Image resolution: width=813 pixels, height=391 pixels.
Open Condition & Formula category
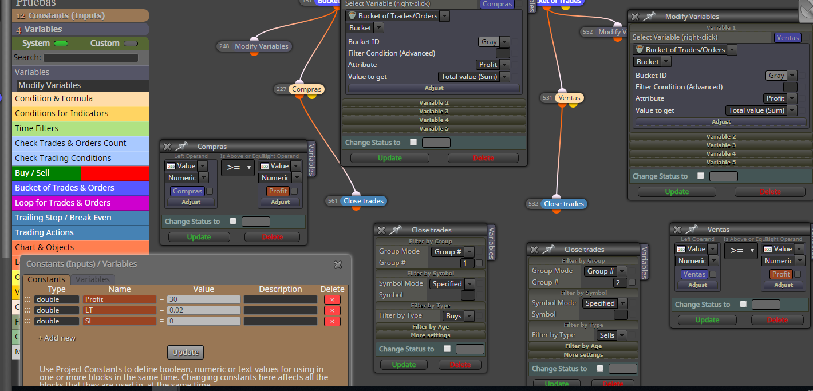coord(81,98)
